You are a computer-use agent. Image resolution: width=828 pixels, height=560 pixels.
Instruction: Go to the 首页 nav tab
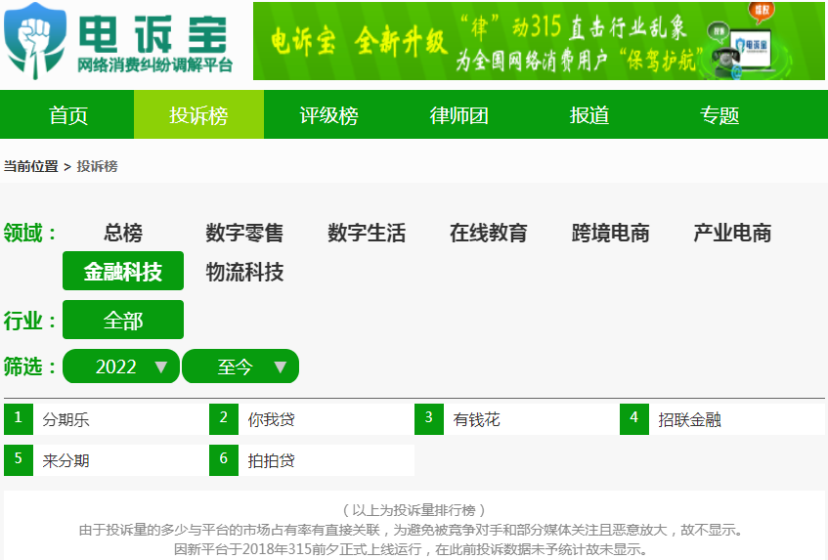pos(68,114)
